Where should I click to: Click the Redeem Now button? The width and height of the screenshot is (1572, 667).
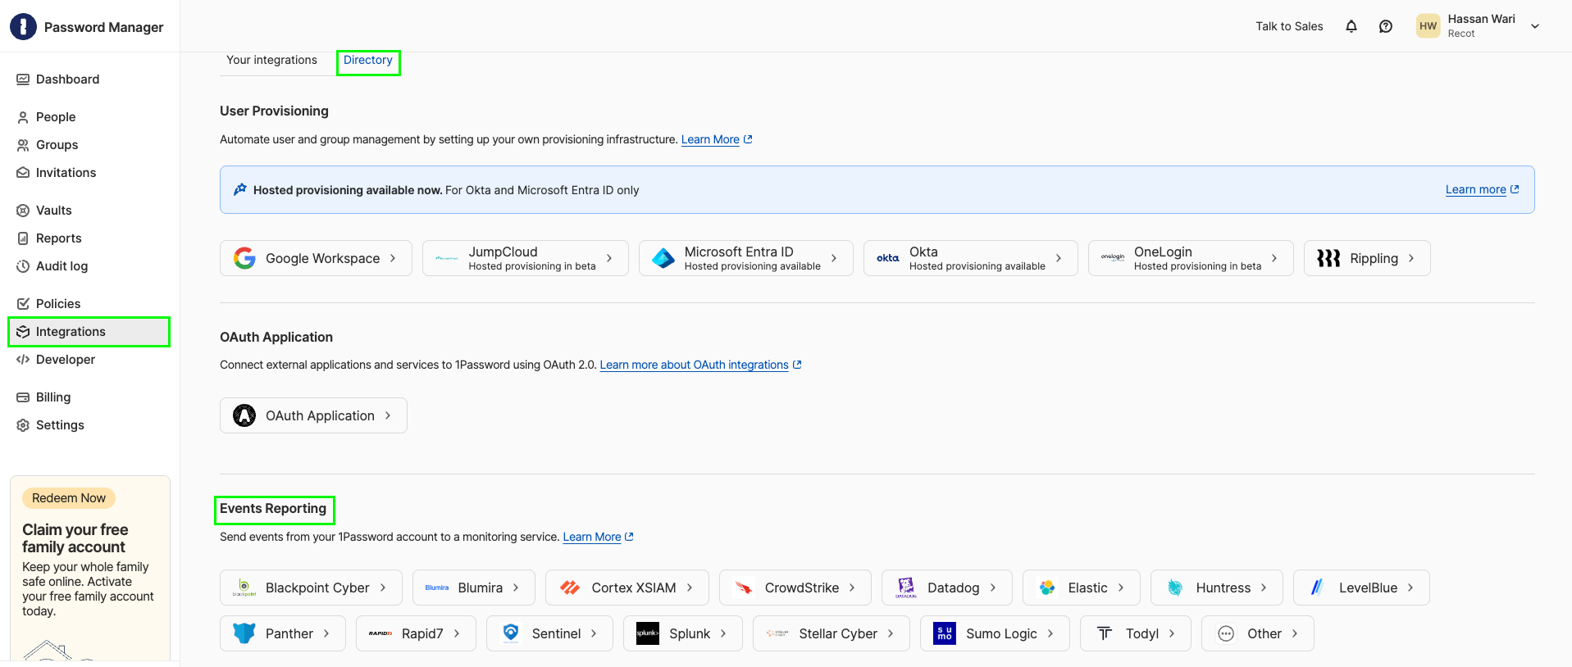69,498
